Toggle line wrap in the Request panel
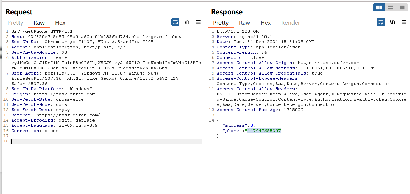 pos(175,22)
